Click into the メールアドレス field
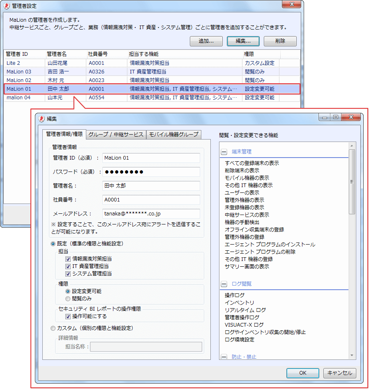Screen dimensions: 369x389 [151, 214]
